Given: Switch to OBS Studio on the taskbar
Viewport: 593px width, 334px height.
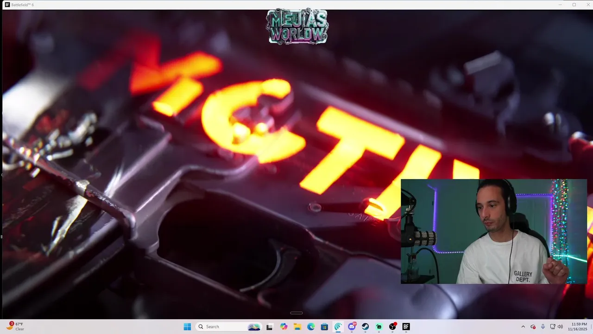Looking at the screenshot, I should (393, 327).
